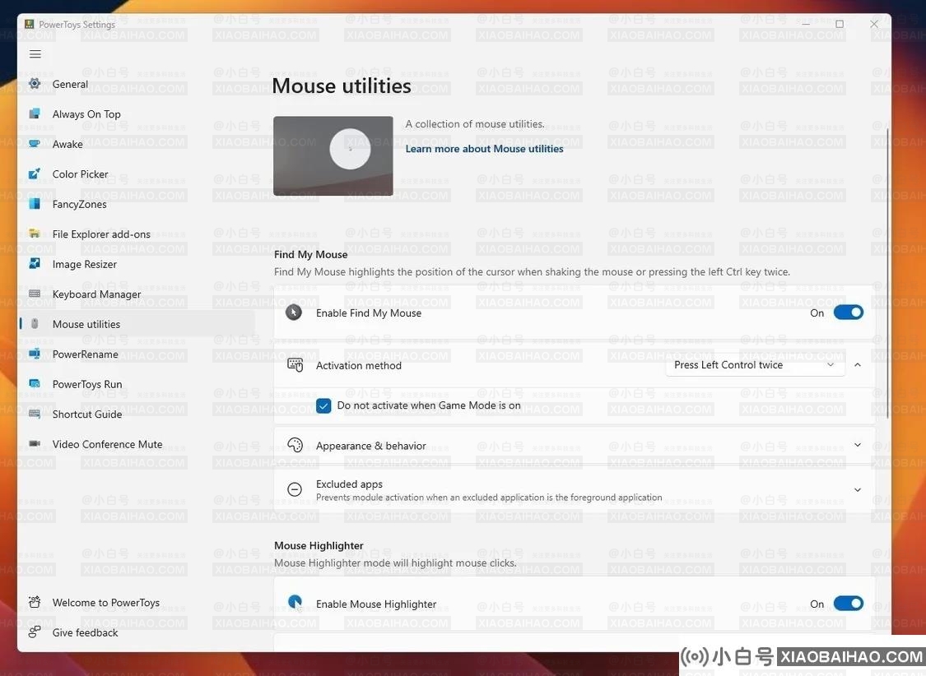Click Give feedback

pyautogui.click(x=137, y=632)
